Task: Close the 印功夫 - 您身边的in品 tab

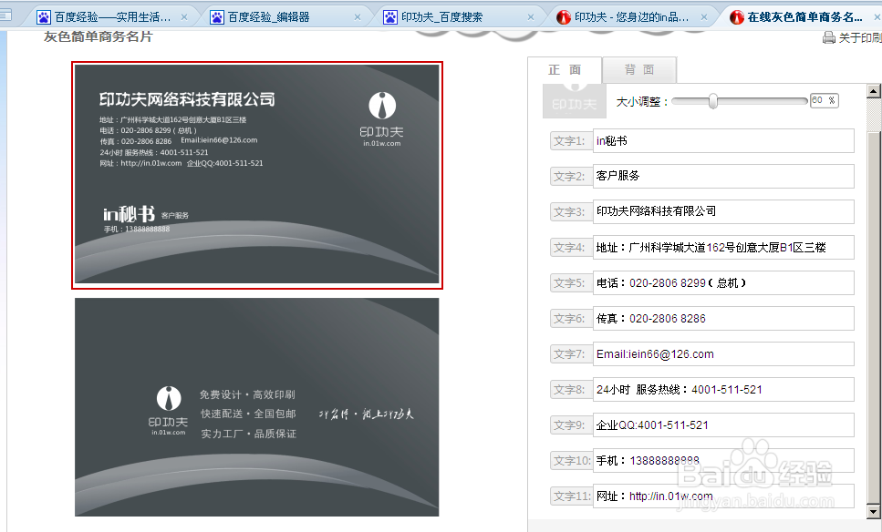Action: tap(704, 17)
